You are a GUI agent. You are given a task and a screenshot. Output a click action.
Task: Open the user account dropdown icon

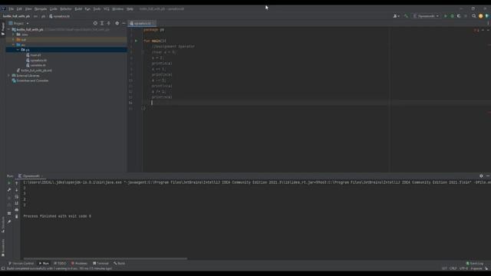pyautogui.click(x=396, y=16)
